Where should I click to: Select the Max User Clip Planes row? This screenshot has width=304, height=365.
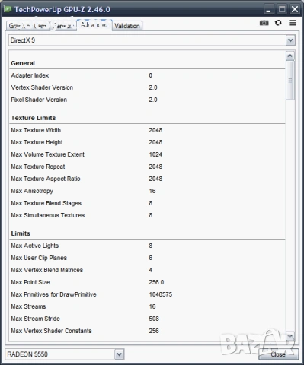click(147, 258)
